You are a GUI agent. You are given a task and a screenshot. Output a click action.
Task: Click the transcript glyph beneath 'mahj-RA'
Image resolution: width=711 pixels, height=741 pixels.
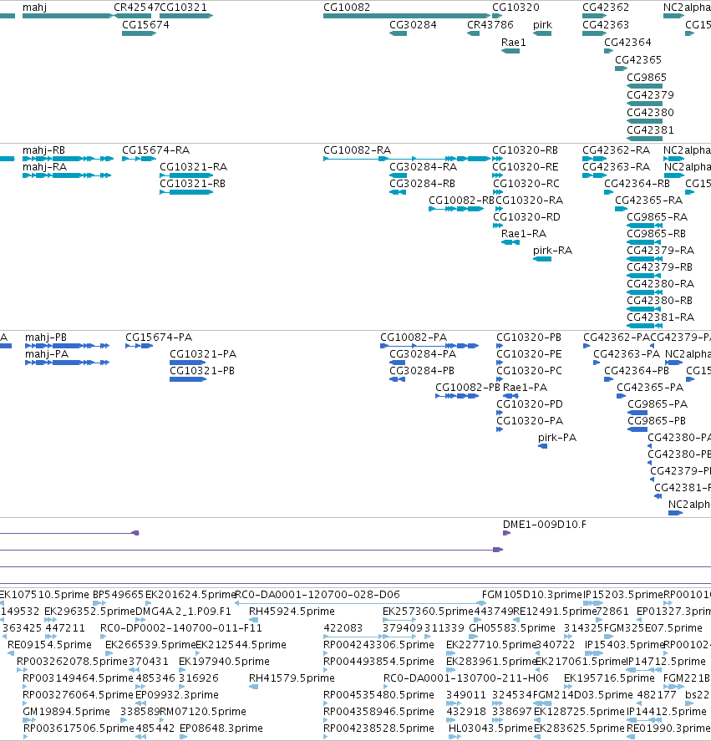click(67, 175)
